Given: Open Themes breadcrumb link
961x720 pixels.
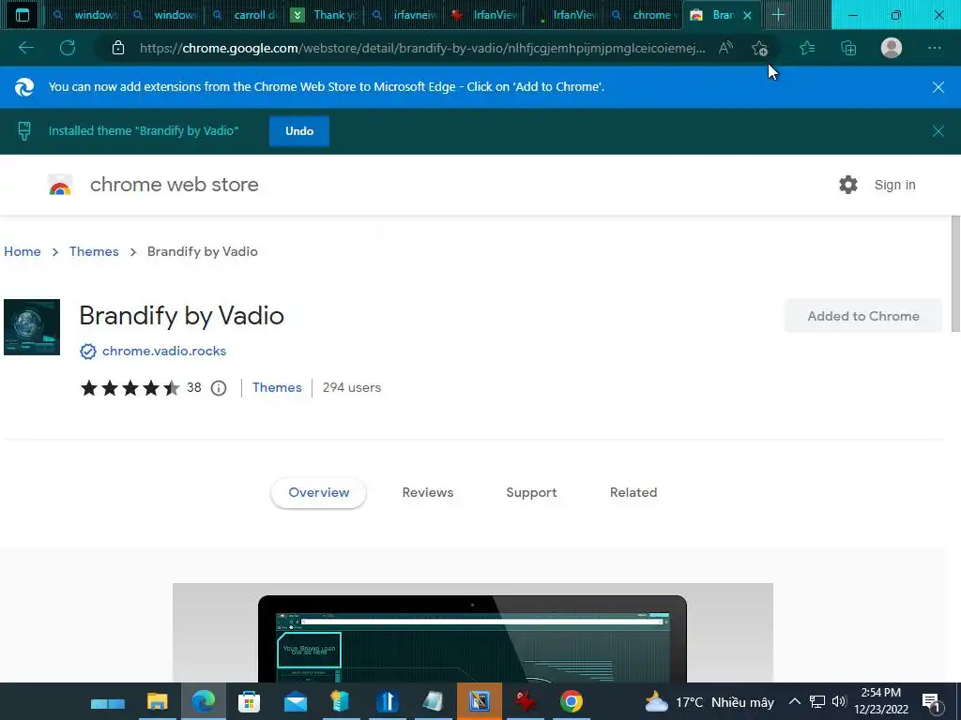Looking at the screenshot, I should [94, 251].
